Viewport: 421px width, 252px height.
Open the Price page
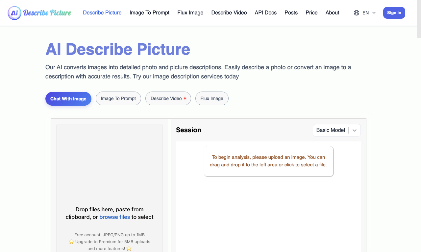311,13
